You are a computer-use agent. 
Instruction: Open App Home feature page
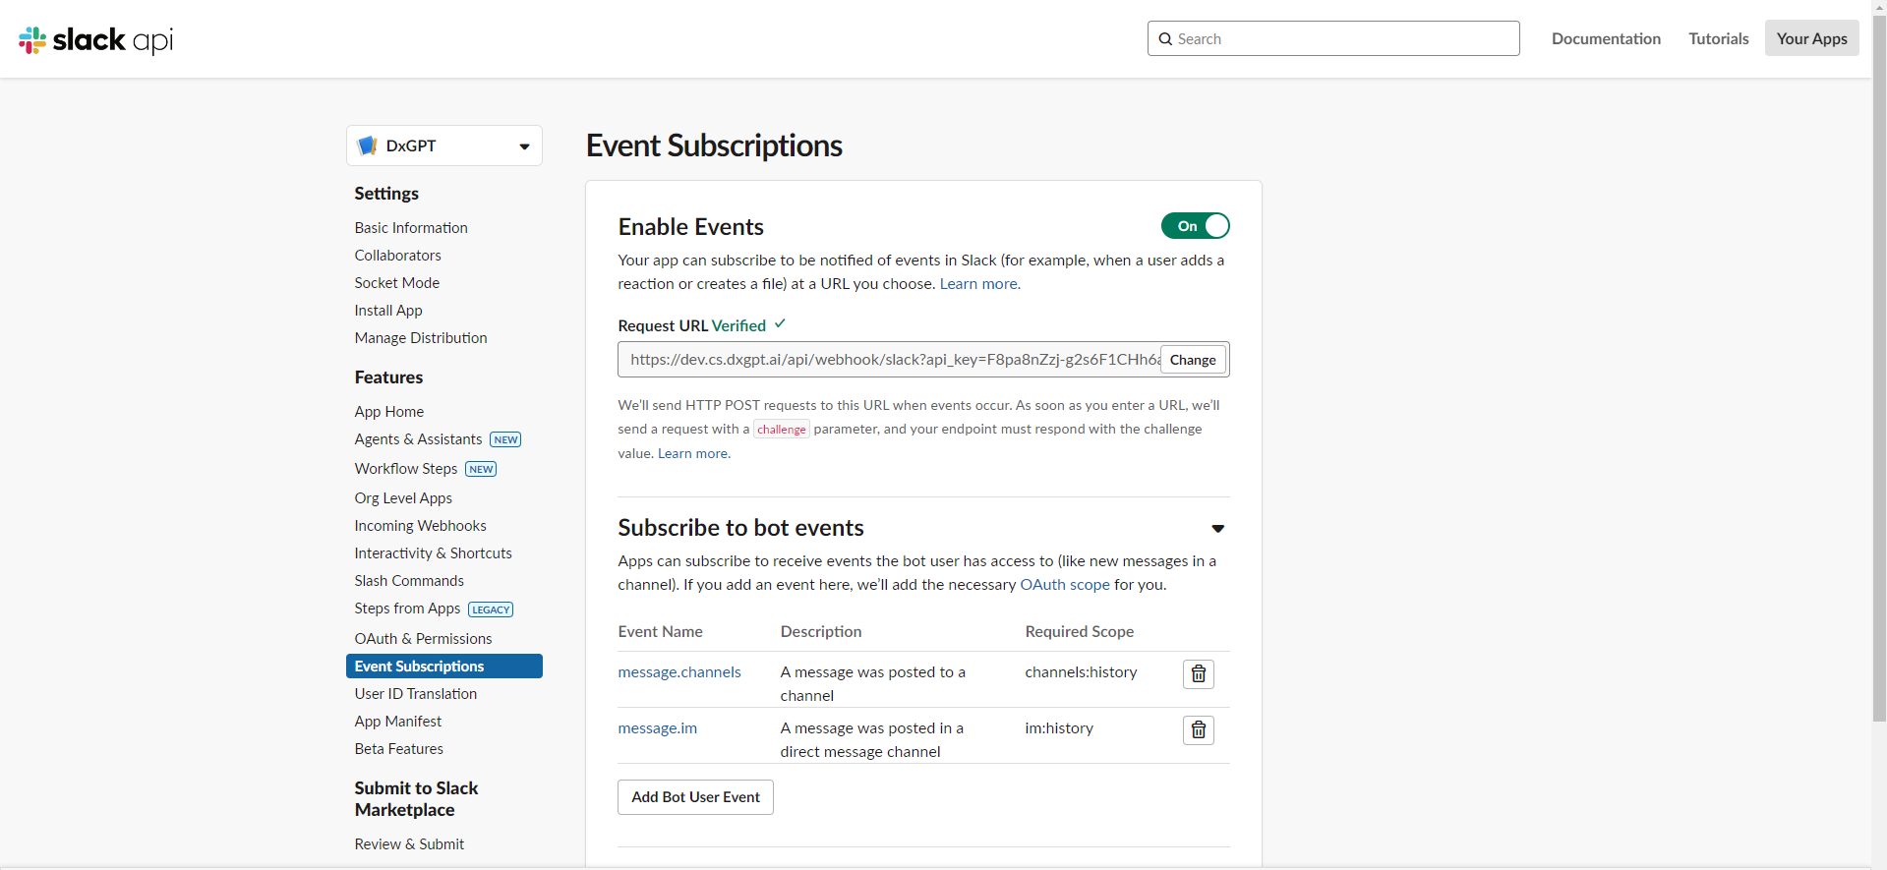tap(389, 411)
